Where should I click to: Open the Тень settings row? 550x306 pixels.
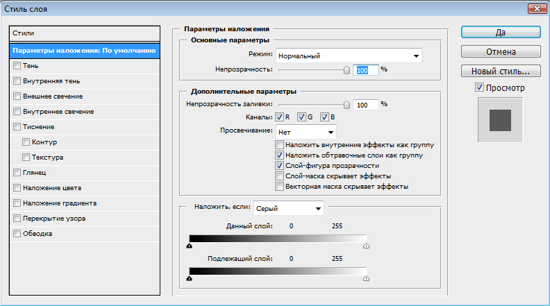click(x=85, y=65)
